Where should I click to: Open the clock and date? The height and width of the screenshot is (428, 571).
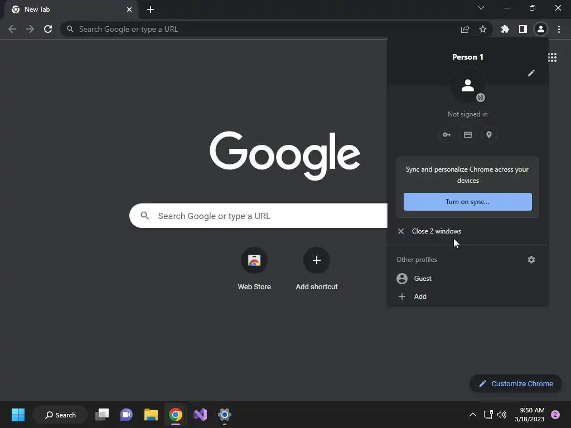pos(530,415)
